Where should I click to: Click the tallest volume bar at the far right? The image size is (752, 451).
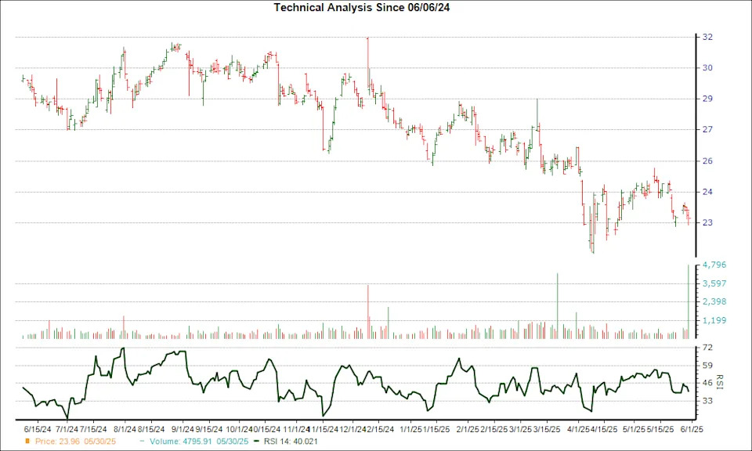coord(689,302)
